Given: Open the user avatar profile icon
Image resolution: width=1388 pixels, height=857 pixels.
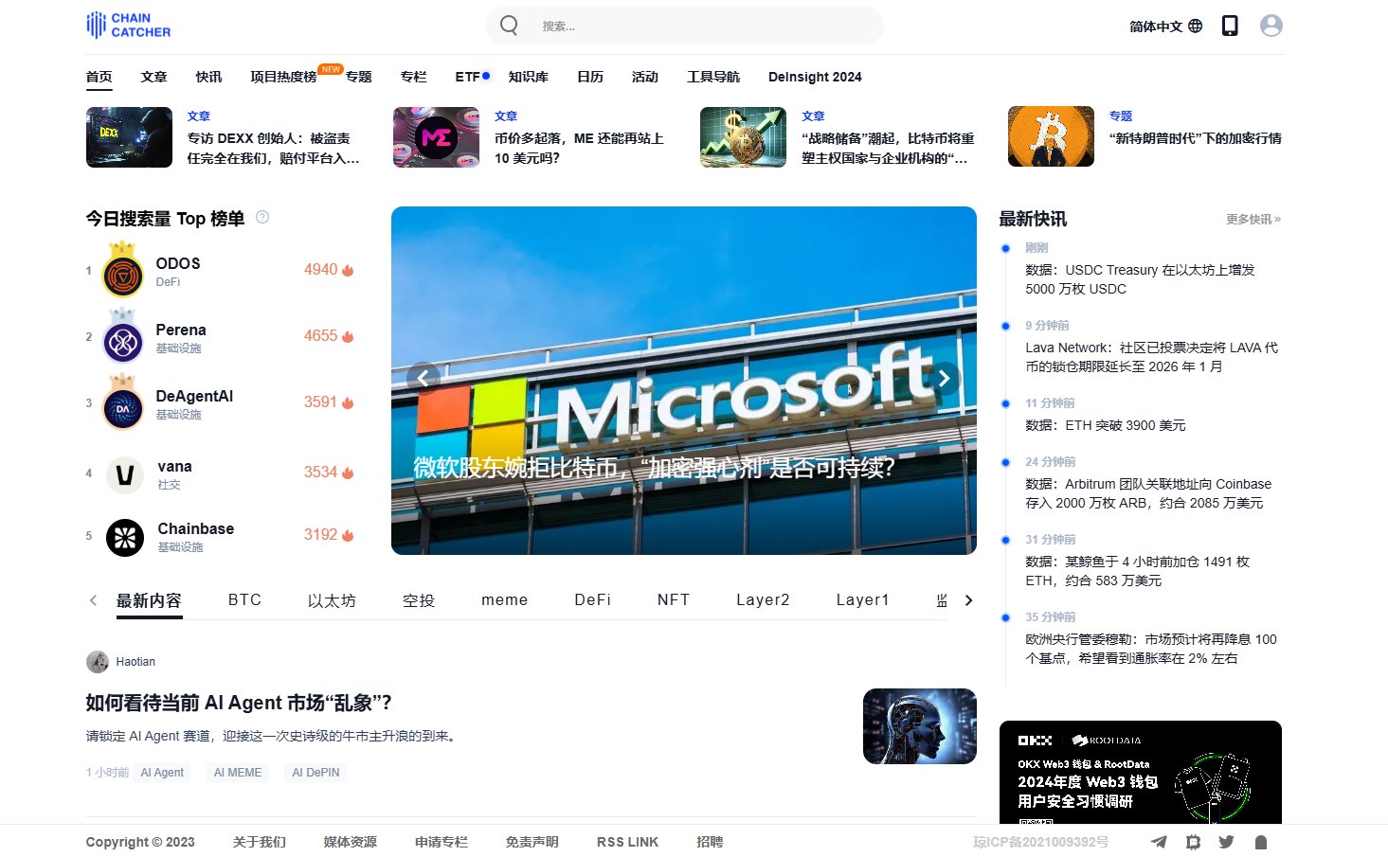Looking at the screenshot, I should tap(1271, 26).
